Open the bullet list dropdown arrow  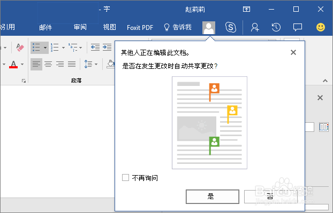(45, 48)
